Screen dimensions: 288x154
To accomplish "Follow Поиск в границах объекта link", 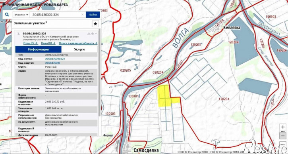I will point(78,44).
